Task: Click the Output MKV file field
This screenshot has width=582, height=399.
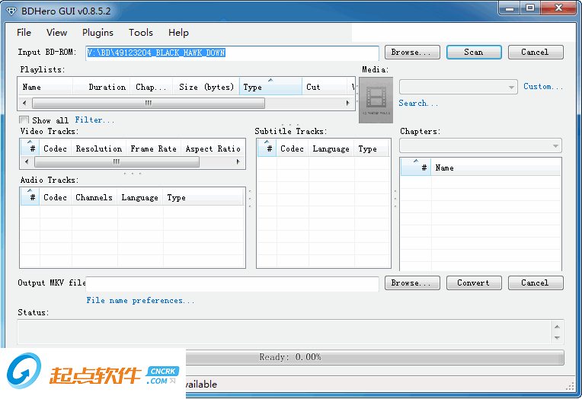Action: click(x=232, y=283)
